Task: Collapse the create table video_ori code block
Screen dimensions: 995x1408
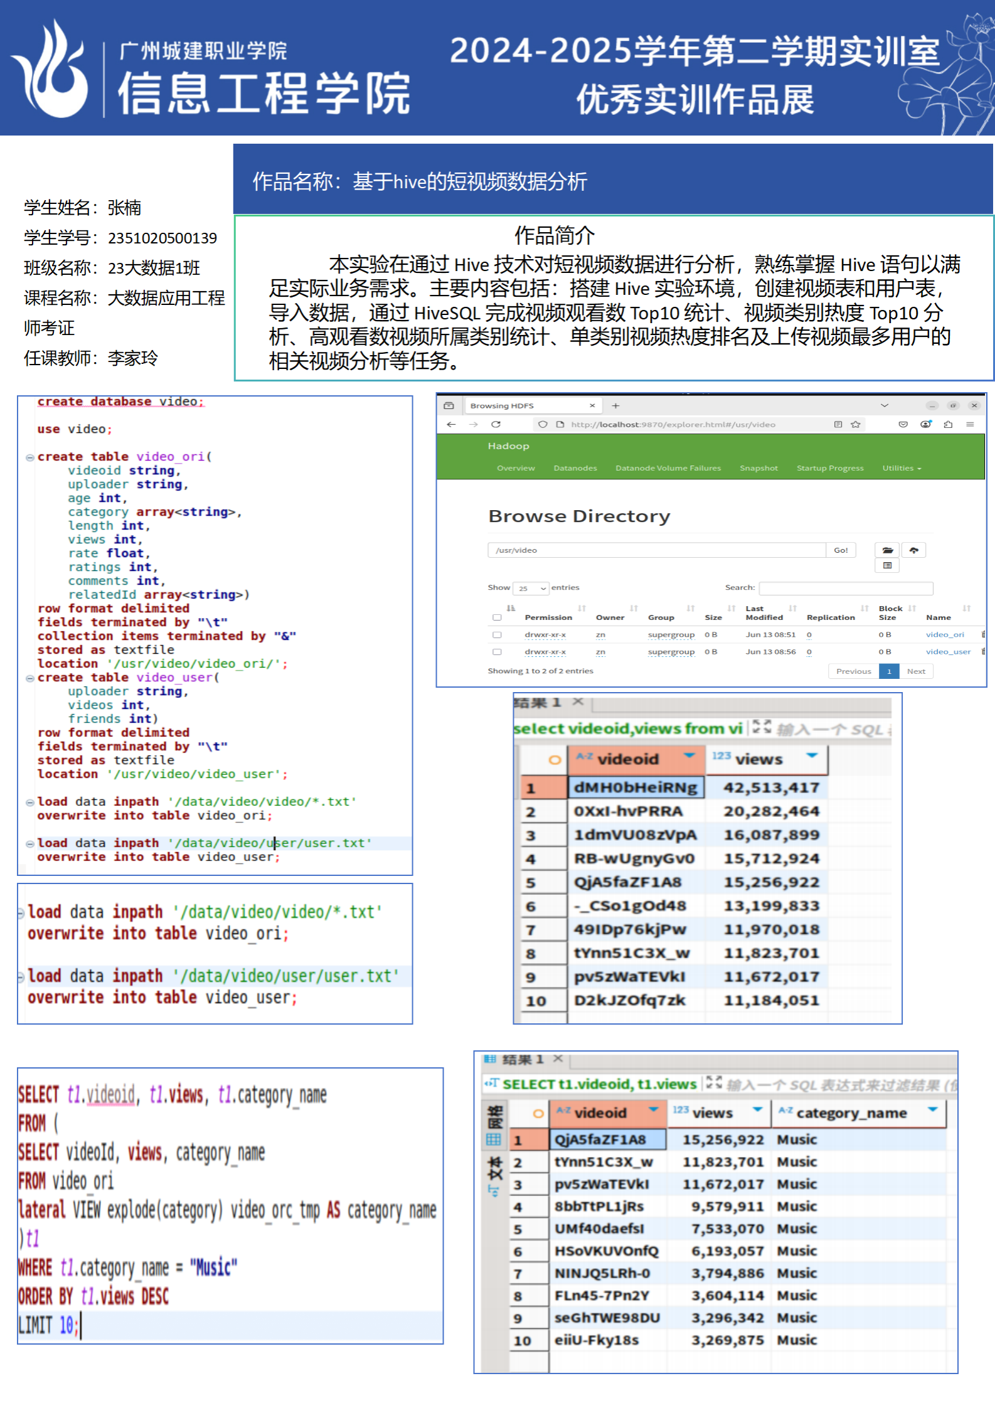Action: 29,457
